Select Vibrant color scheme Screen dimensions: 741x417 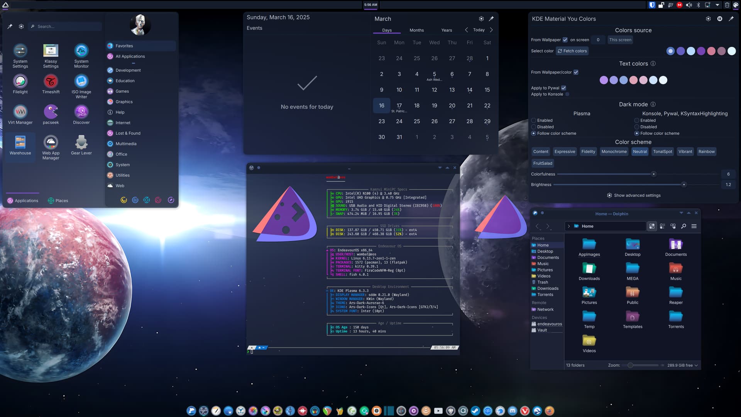tap(685, 152)
